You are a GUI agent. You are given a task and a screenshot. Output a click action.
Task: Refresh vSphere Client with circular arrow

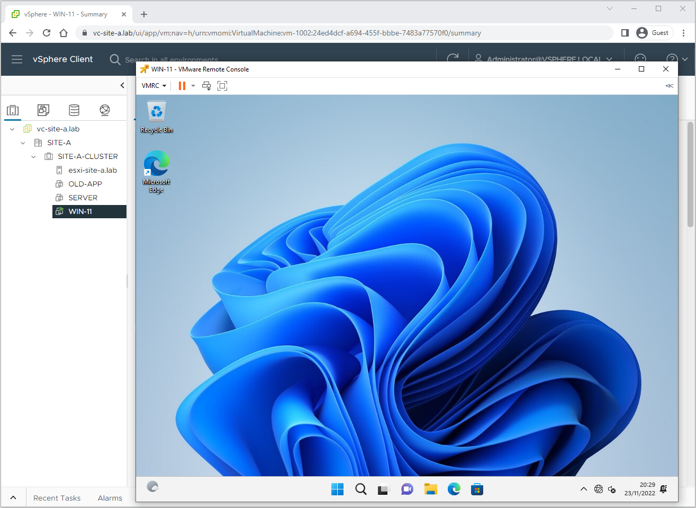[453, 57]
